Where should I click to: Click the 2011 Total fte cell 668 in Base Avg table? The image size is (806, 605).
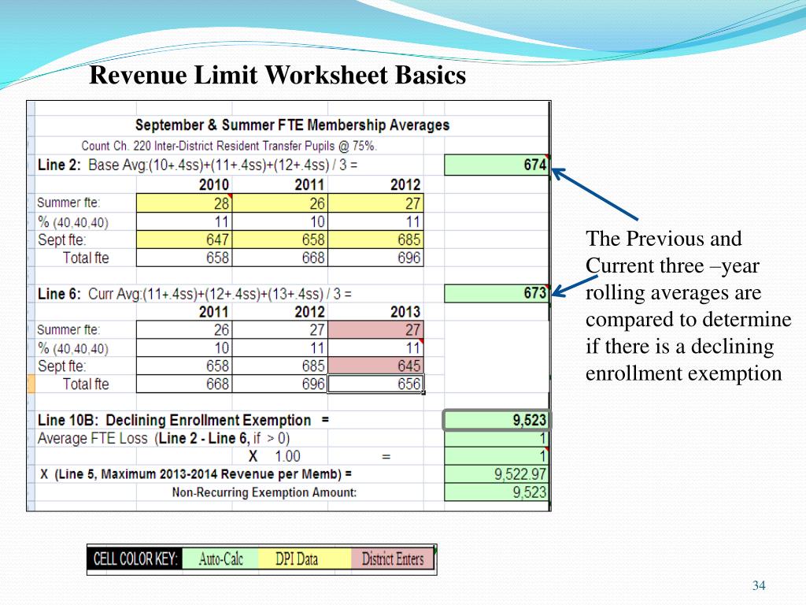280,258
